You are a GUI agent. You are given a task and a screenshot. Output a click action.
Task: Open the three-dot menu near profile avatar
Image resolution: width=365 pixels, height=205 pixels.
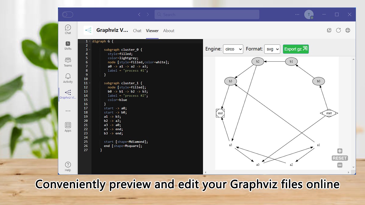(297, 14)
